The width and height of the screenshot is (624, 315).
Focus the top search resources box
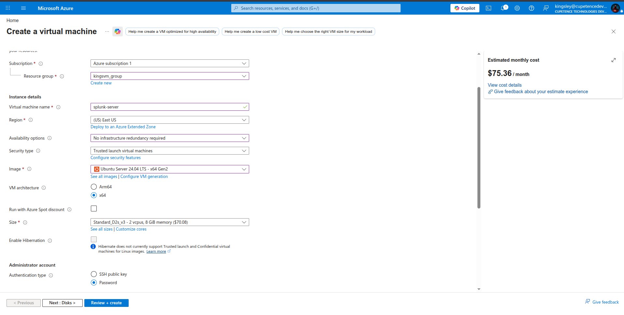pos(316,8)
